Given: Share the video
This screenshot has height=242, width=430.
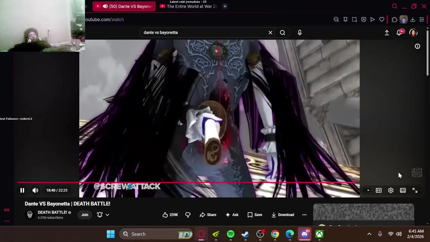Looking at the screenshot, I should 208,215.
